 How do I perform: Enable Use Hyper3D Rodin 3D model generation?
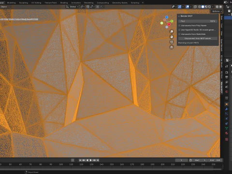tap(179, 30)
